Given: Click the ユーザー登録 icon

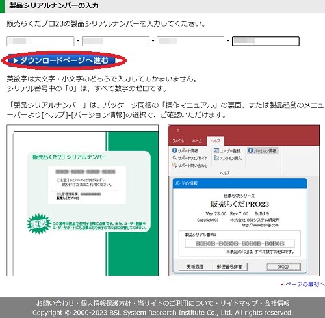Looking at the screenshot, I should point(216,150).
